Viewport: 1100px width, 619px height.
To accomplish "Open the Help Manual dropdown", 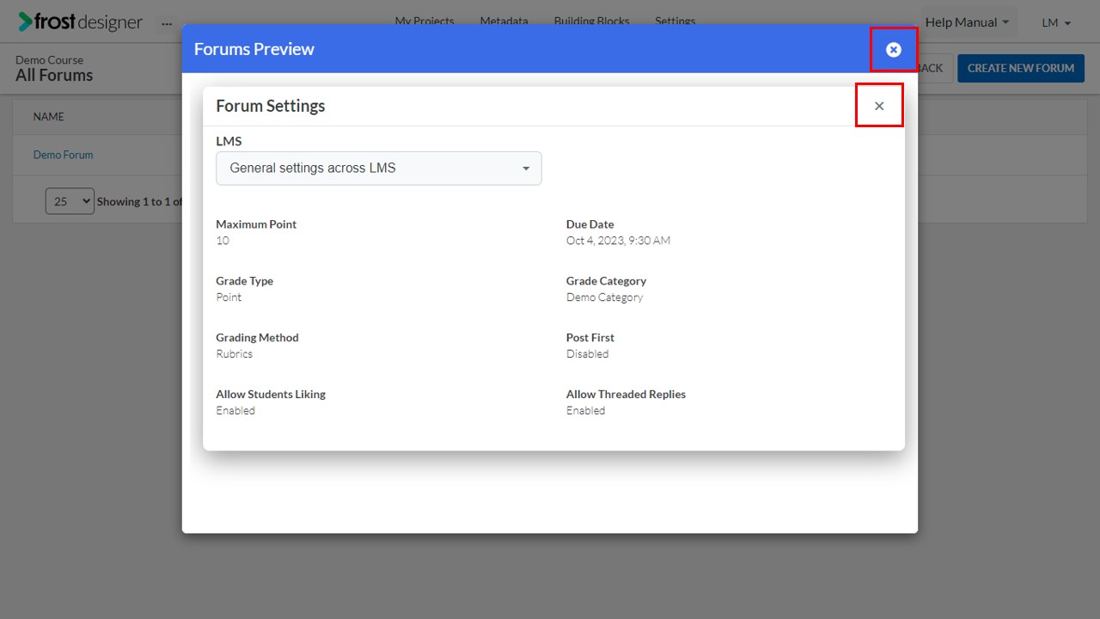I will pos(967,22).
